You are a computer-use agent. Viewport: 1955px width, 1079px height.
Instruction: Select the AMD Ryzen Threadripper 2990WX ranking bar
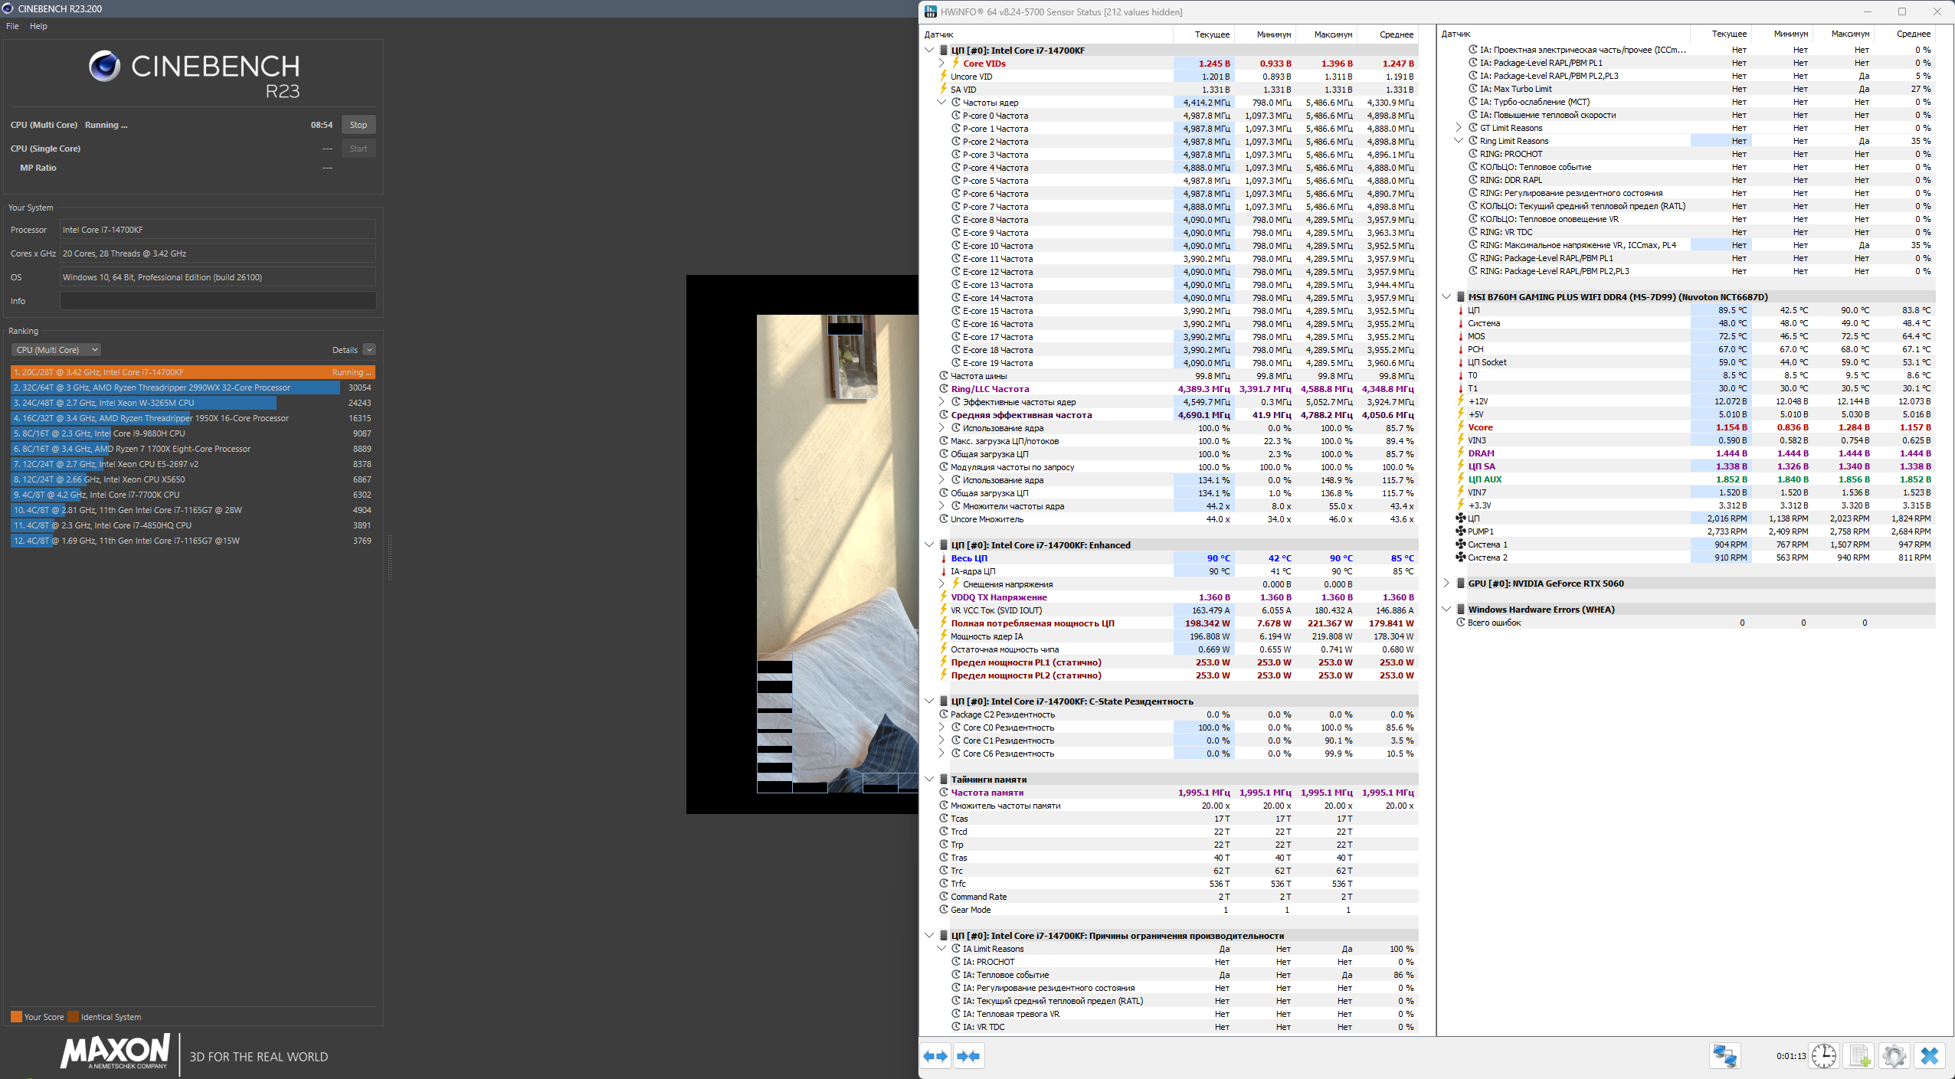click(x=176, y=387)
